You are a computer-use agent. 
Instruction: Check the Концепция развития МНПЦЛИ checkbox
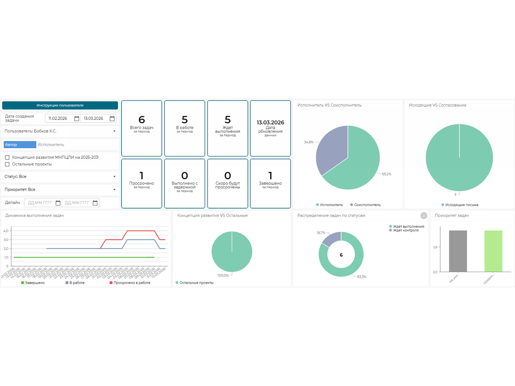(7, 158)
